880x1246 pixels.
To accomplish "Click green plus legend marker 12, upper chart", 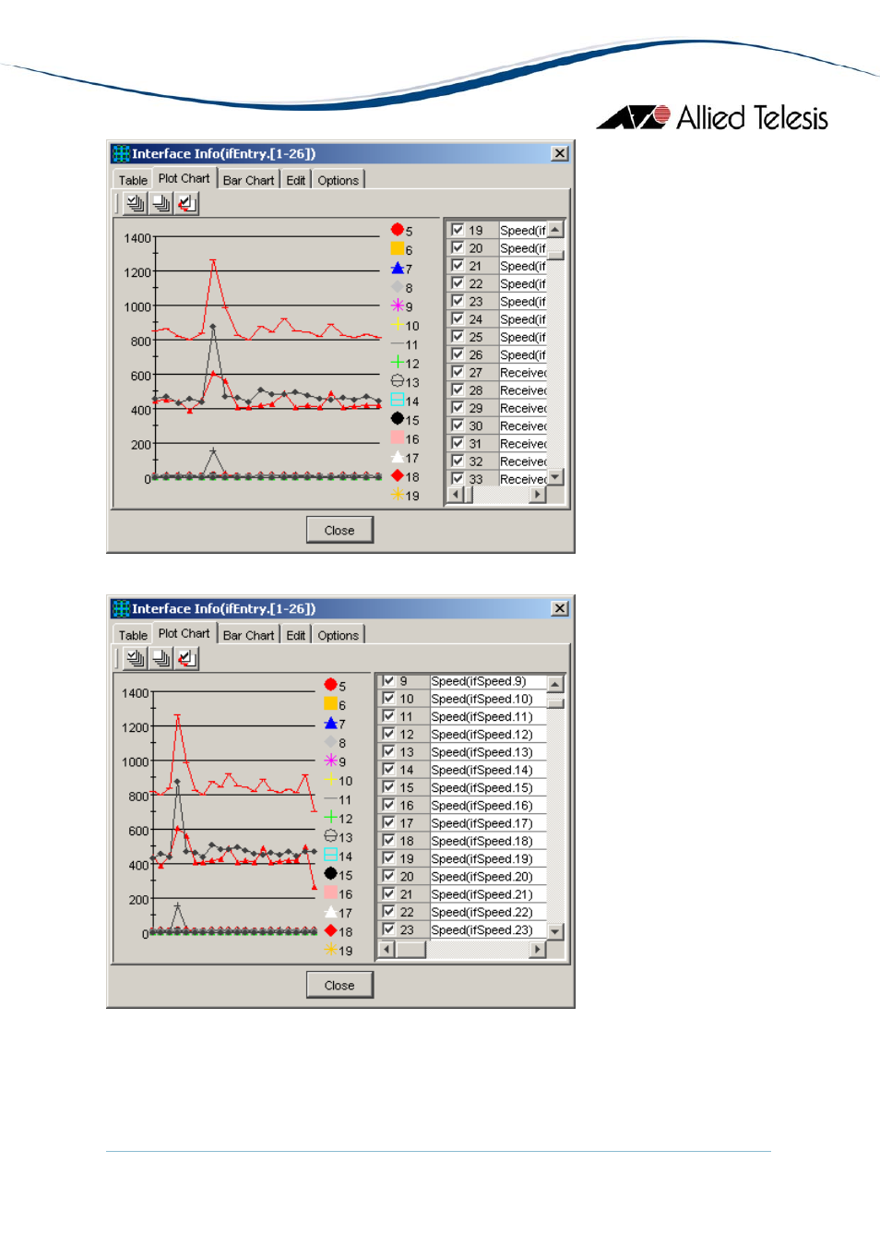I will [397, 362].
